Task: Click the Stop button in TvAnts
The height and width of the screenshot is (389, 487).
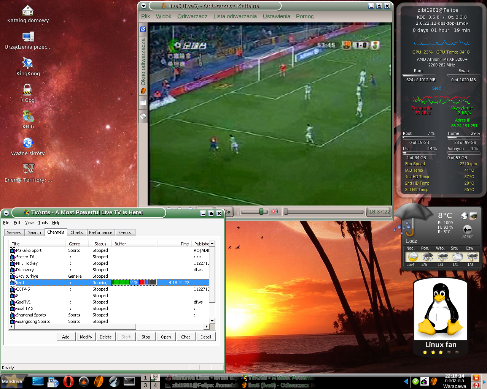Action: click(146, 337)
